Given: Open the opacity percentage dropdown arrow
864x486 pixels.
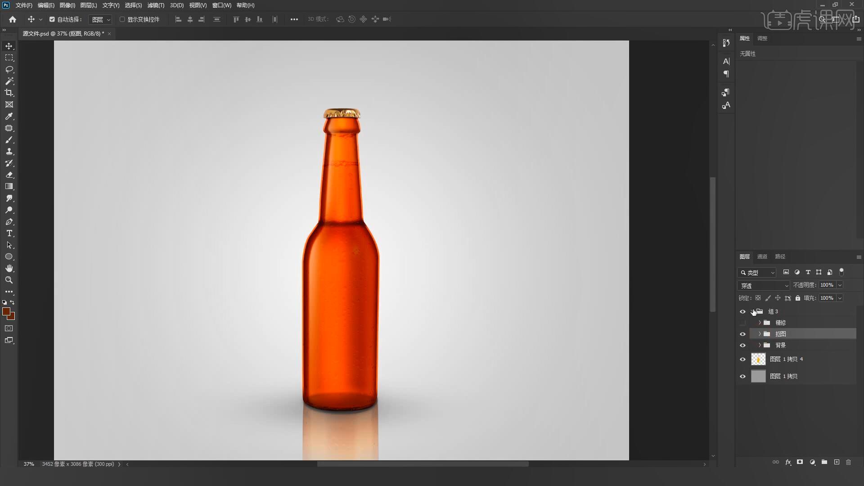Looking at the screenshot, I should click(840, 285).
